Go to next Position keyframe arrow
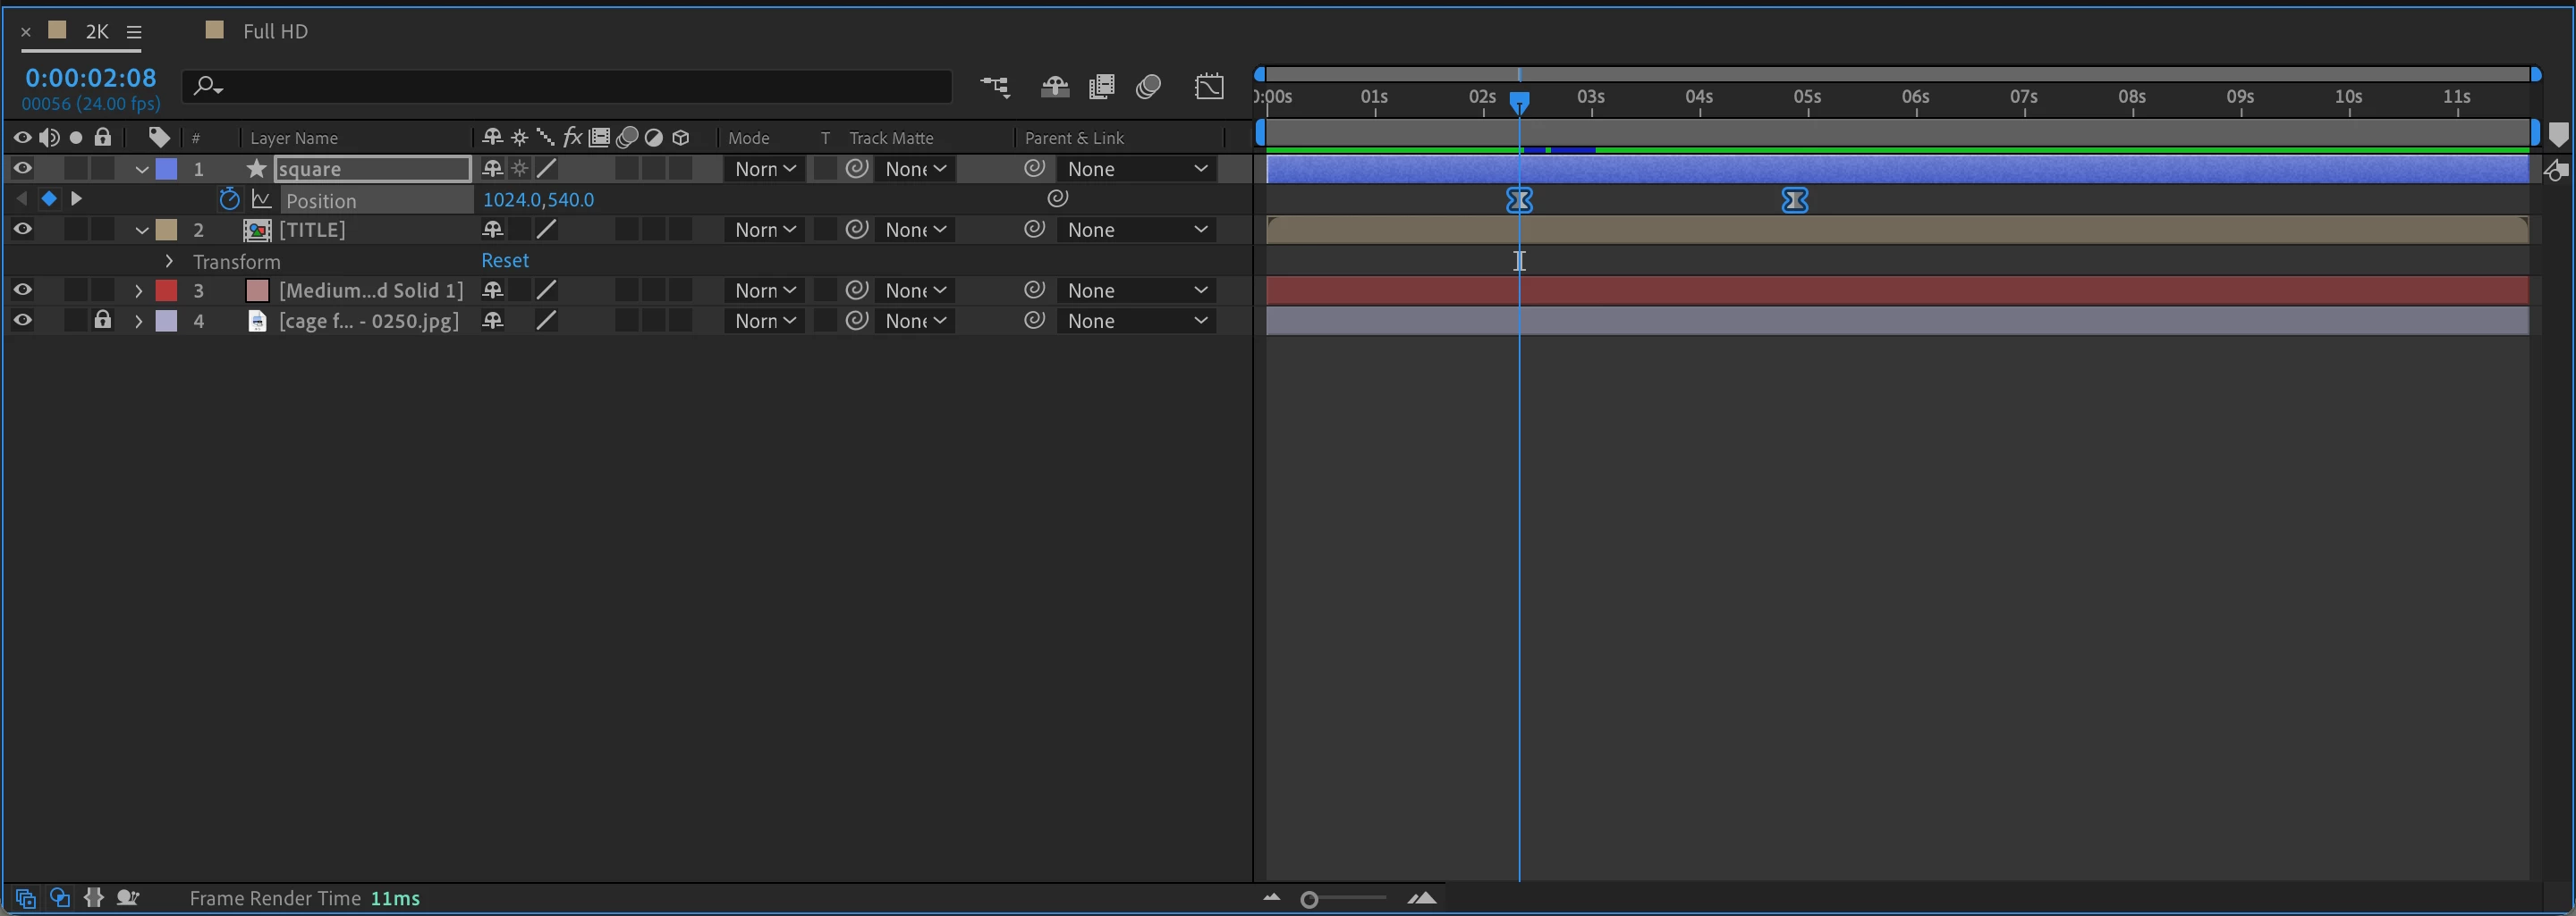Screen dimensions: 2576x916 [76, 198]
